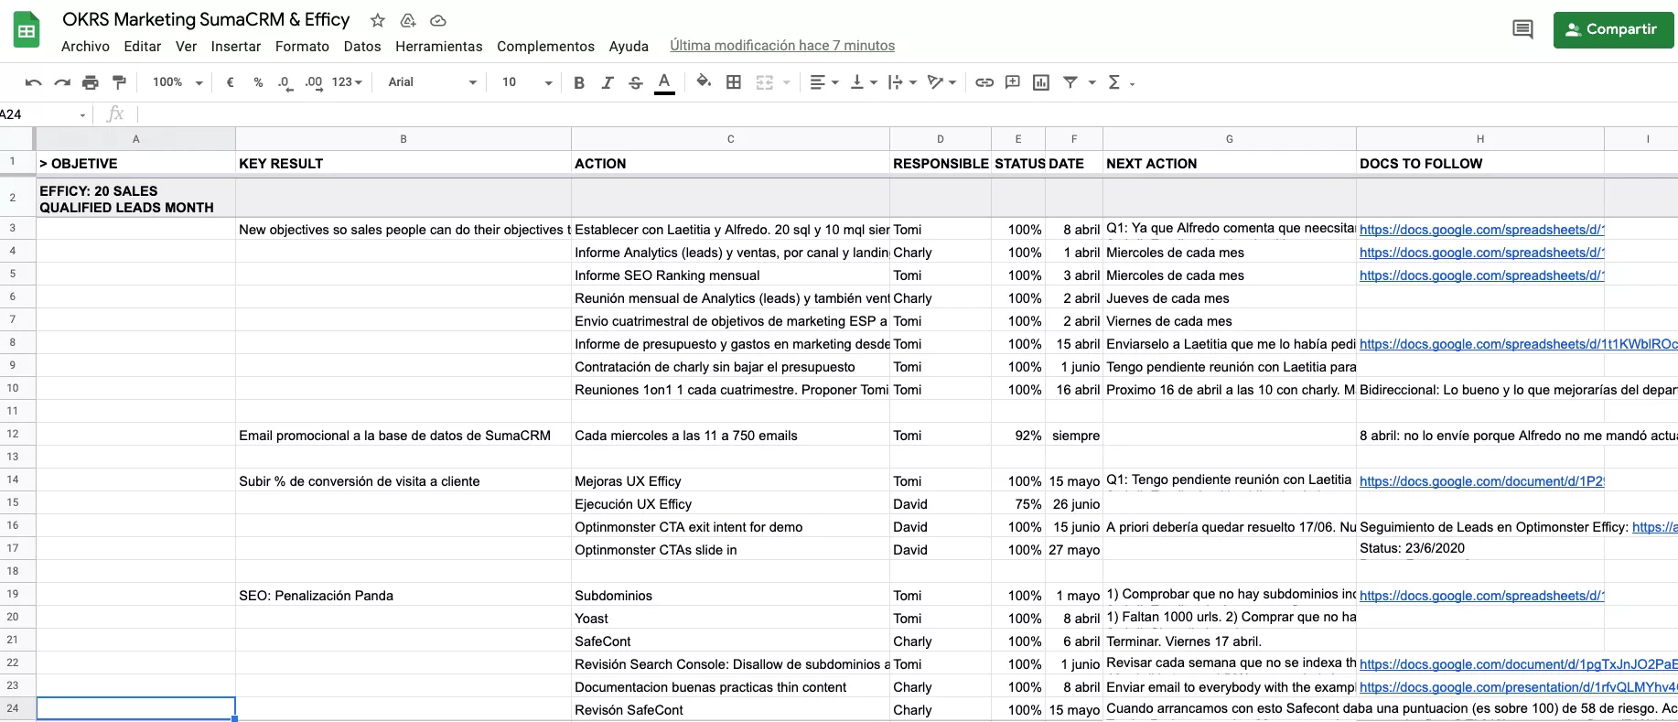Open the Google Sheets home icon
This screenshot has height=722, width=1678.
tap(27, 31)
